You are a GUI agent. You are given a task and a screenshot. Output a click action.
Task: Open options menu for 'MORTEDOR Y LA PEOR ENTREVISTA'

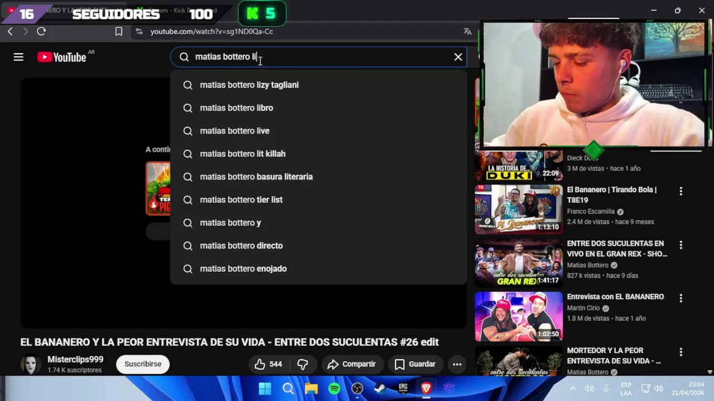coord(681,352)
